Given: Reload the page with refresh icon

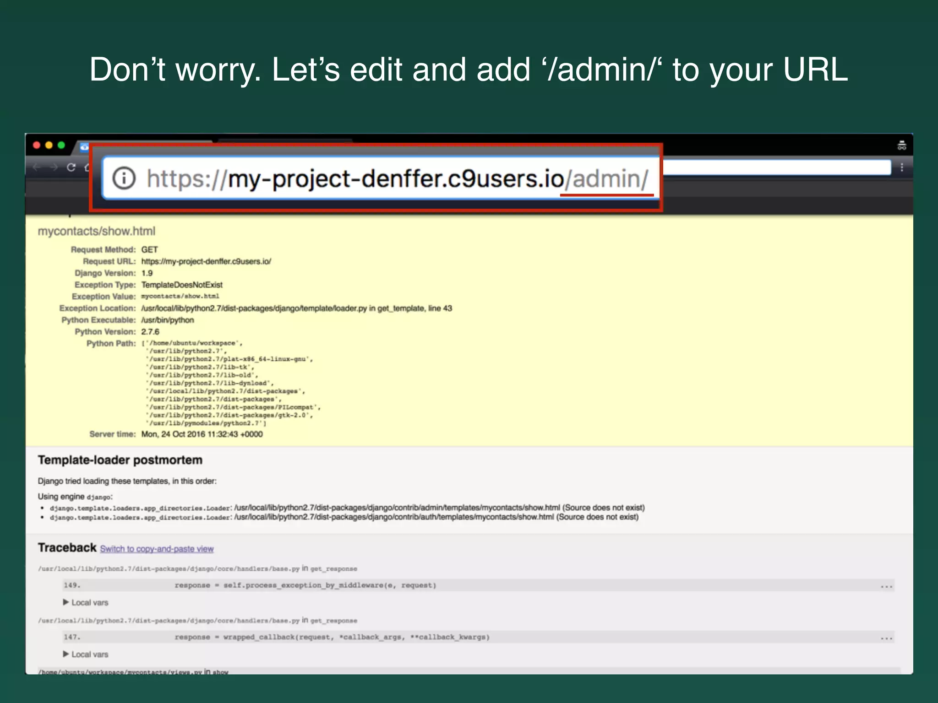Looking at the screenshot, I should coord(71,168).
